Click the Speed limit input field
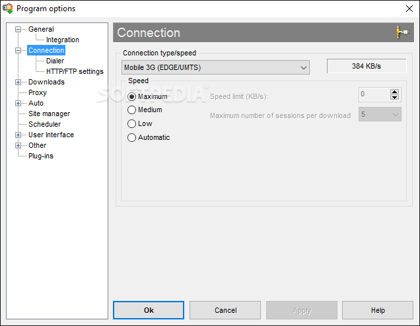Screen dimensions: 420x326 (374, 94)
